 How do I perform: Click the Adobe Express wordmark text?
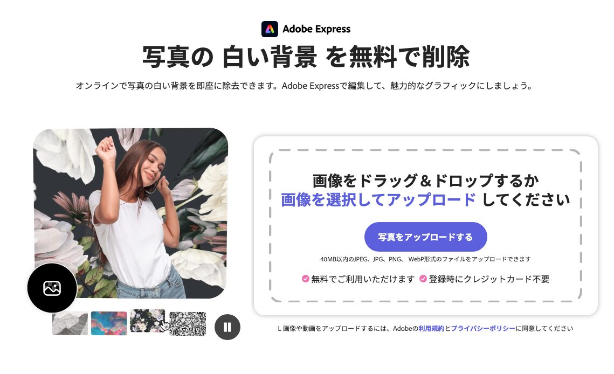[x=316, y=29]
